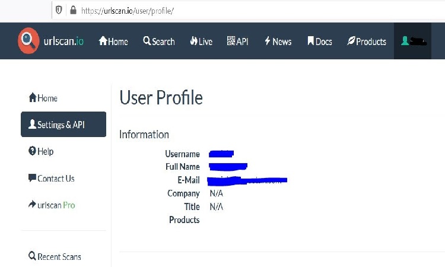Open the Docs page

coord(320,42)
